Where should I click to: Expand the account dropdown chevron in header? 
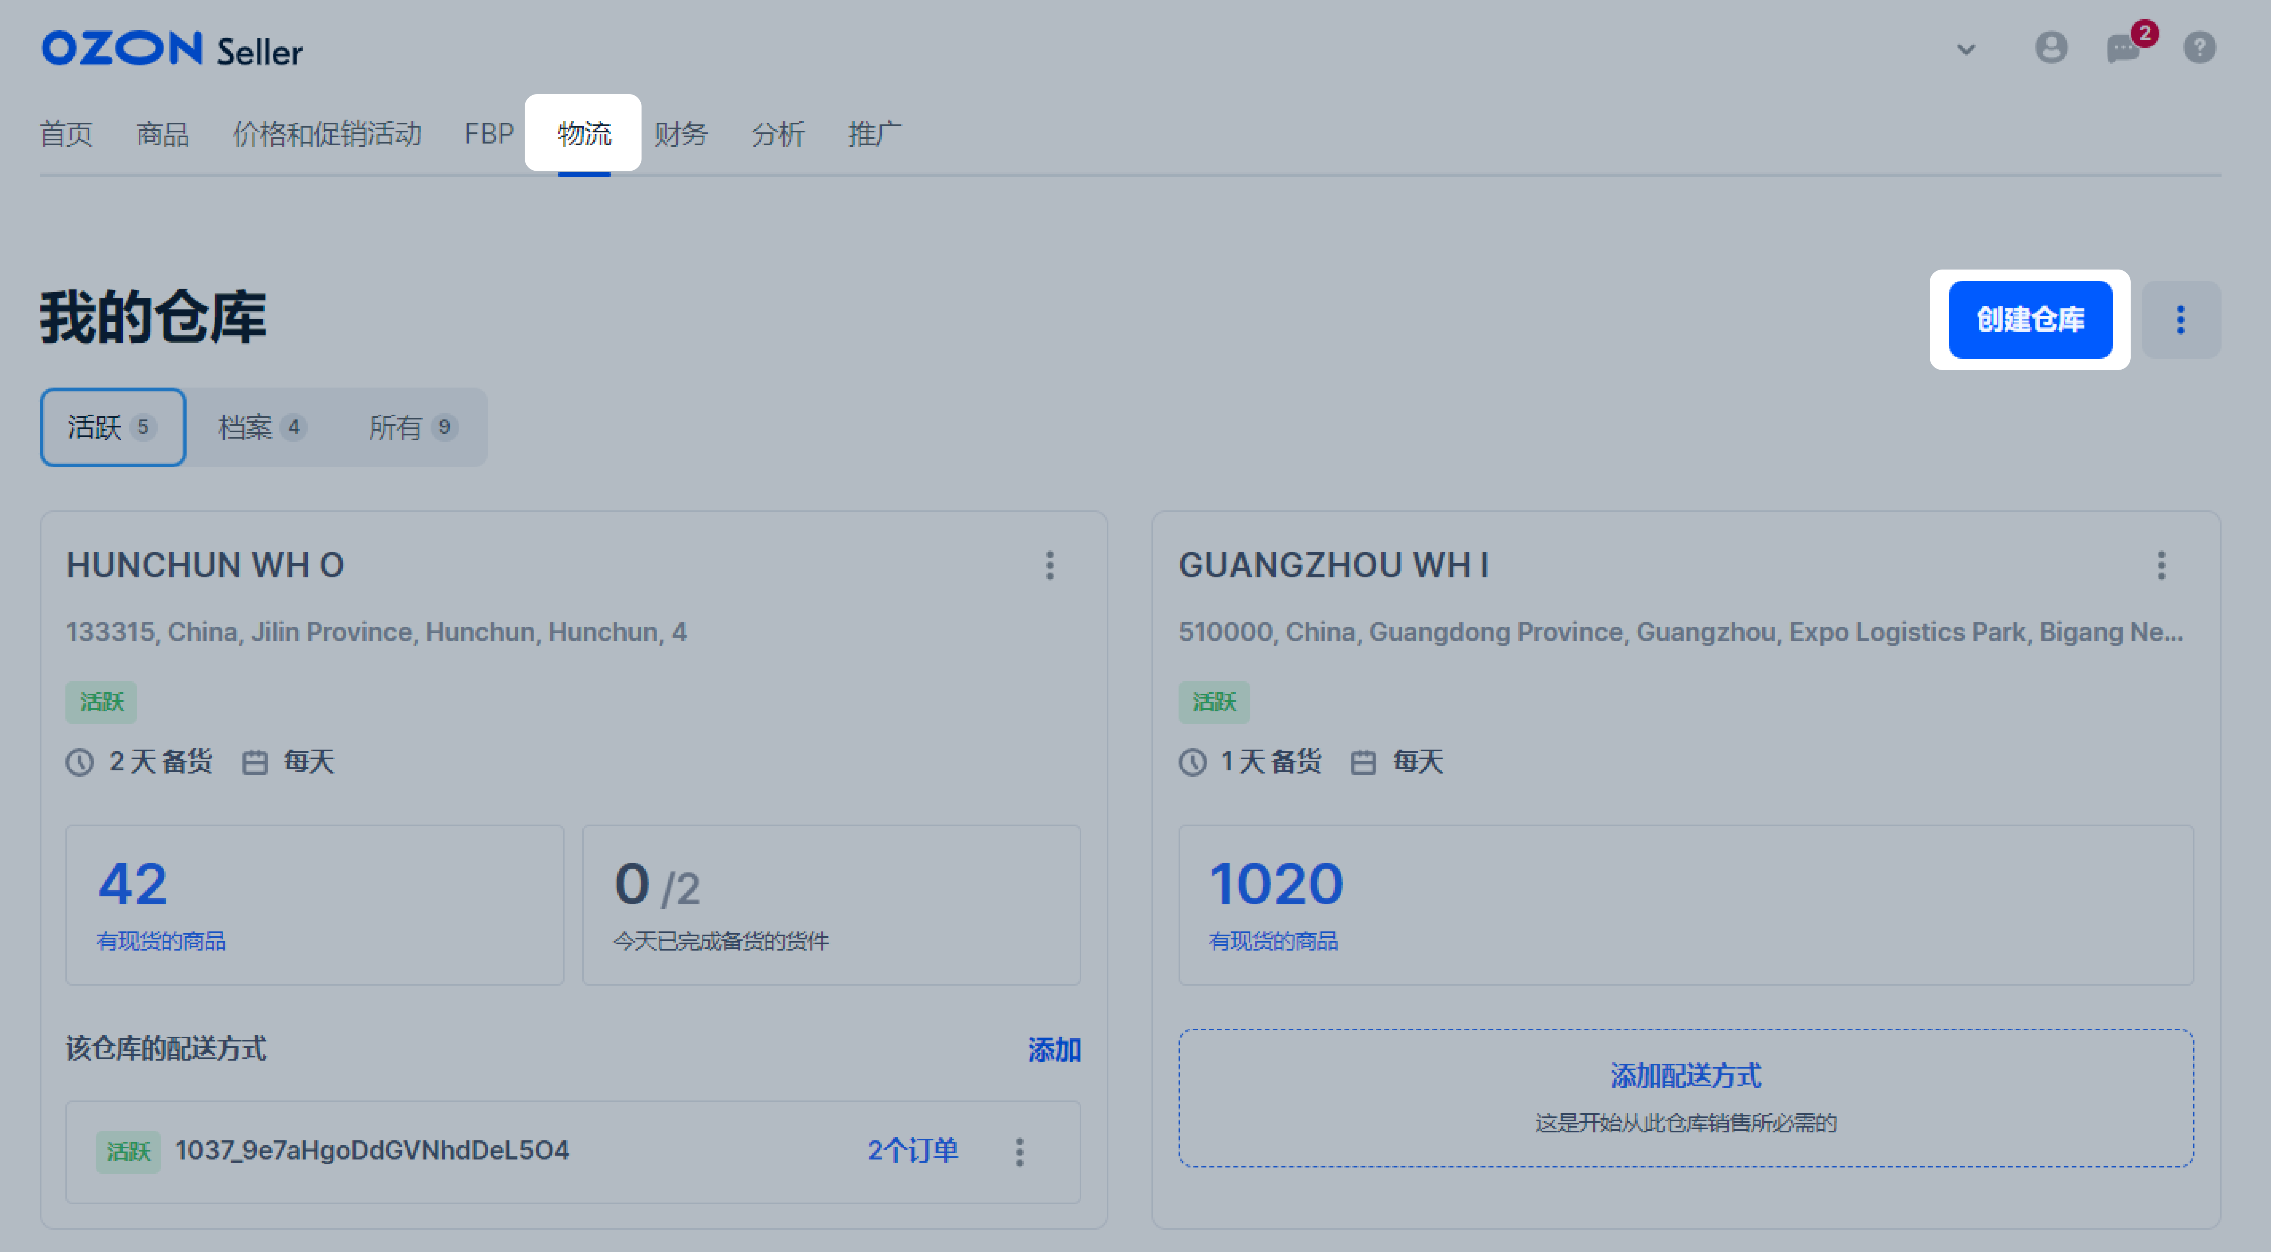pos(1966,49)
